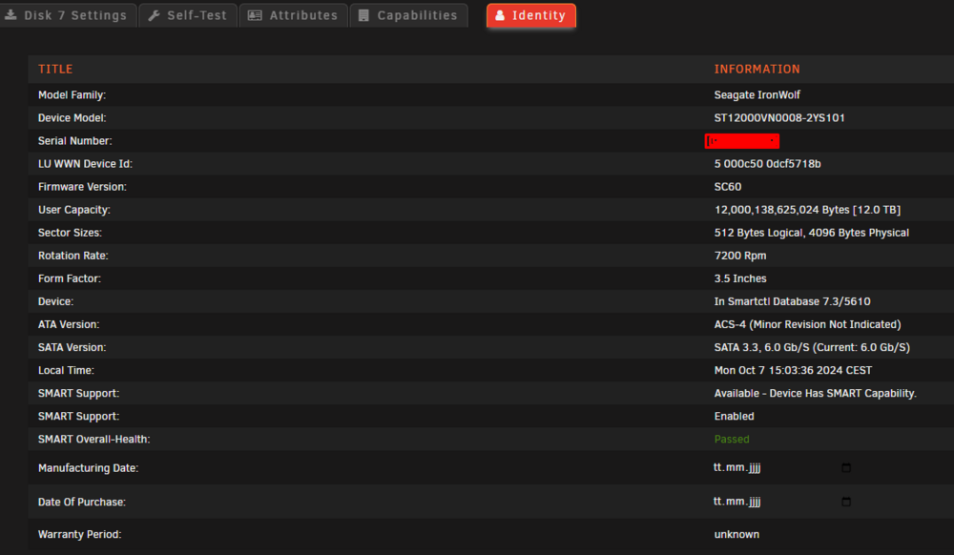This screenshot has width=954, height=555.
Task: Select capacity '12,000,138,625,024 Bytes [12.0 TB]'
Action: (x=807, y=210)
